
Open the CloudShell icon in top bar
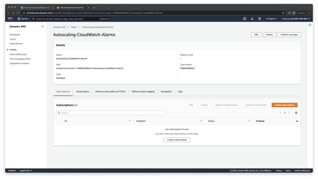point(245,19)
